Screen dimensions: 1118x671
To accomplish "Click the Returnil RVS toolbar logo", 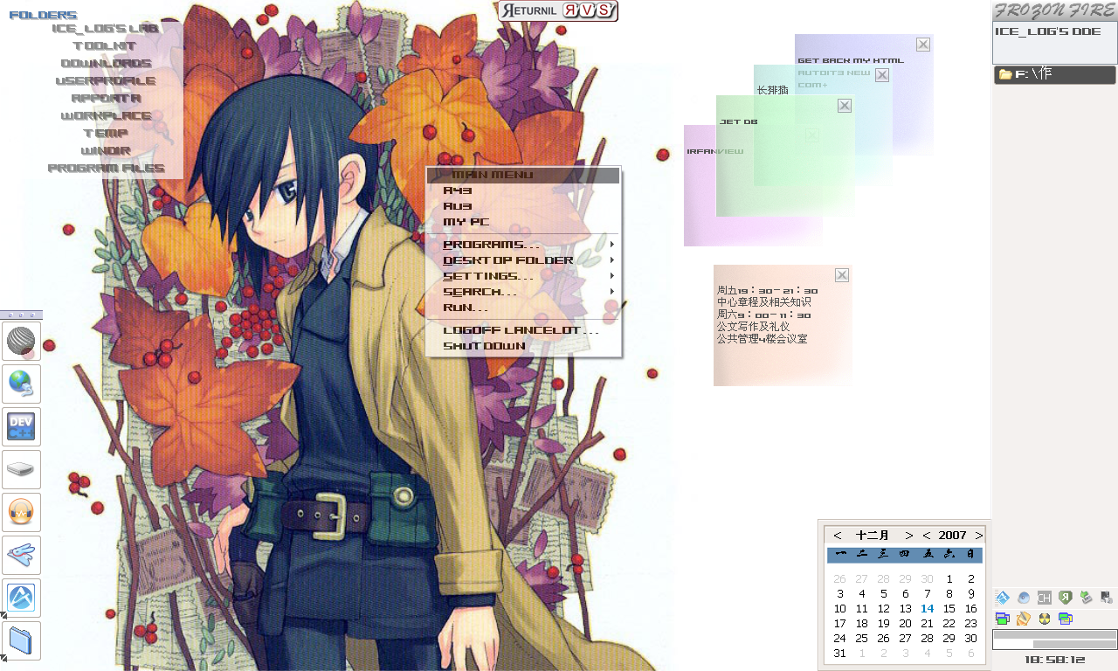I will tap(558, 10).
